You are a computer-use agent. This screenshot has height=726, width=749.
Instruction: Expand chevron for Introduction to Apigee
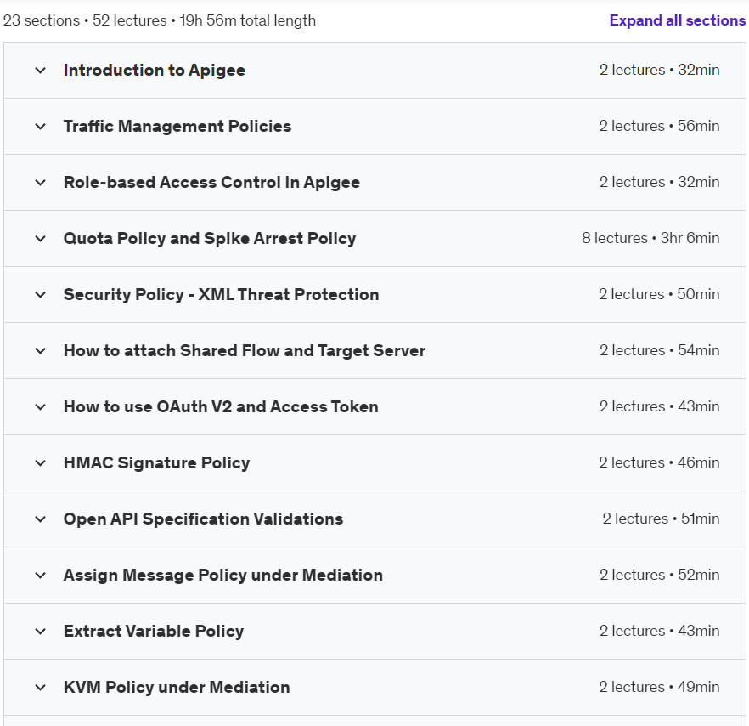41,71
